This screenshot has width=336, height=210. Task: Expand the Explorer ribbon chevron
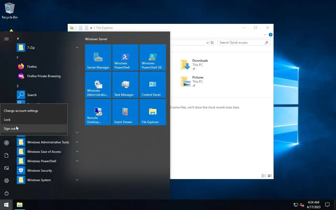pyautogui.click(x=265, y=35)
